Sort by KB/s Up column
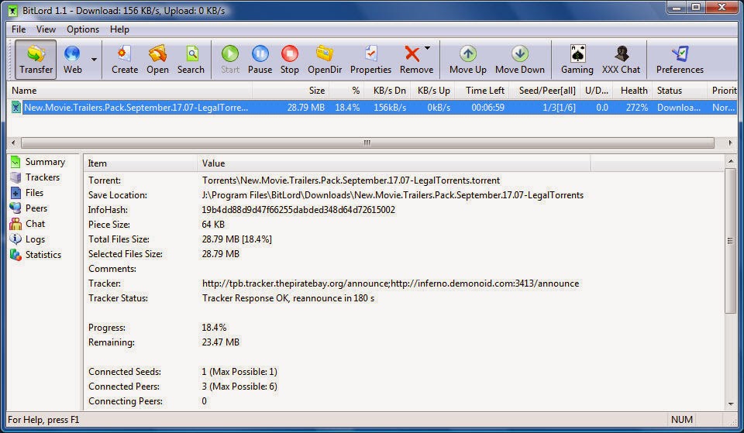 (434, 90)
